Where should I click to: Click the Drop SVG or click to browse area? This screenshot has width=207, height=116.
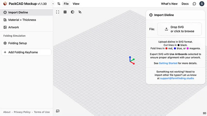[x=179, y=29]
